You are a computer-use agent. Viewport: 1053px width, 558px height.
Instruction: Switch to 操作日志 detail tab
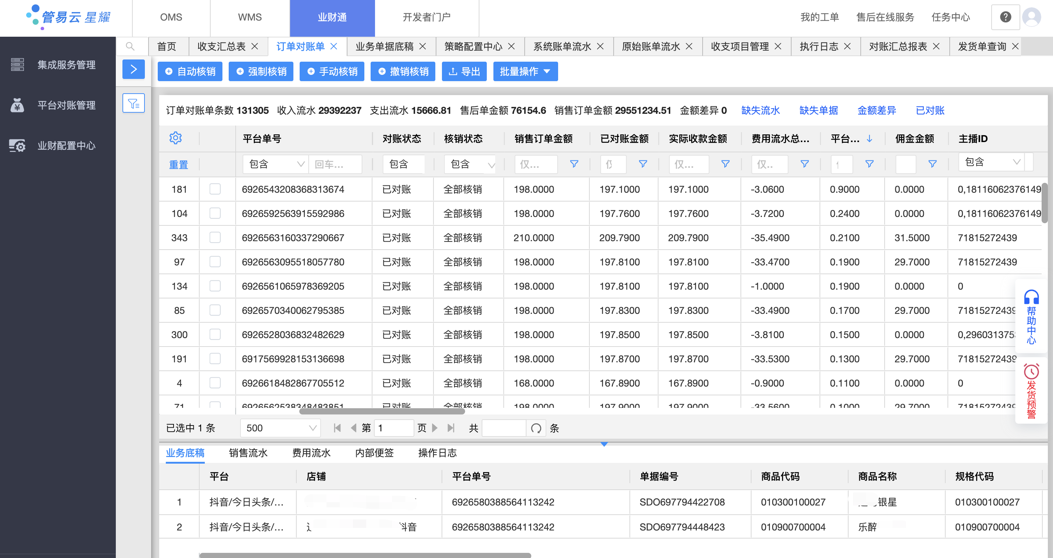(x=438, y=453)
